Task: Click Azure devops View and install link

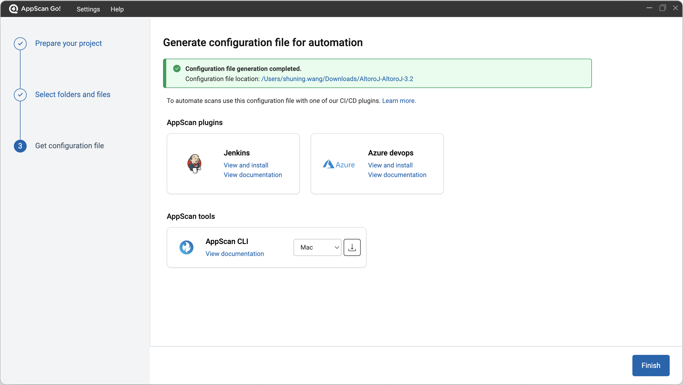Action: click(x=390, y=165)
